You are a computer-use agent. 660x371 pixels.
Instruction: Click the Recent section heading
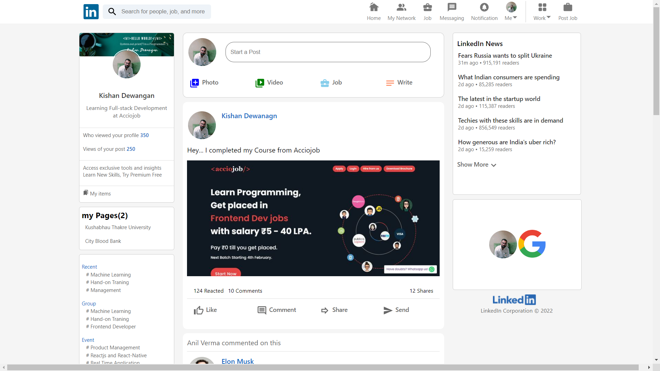coord(89,267)
